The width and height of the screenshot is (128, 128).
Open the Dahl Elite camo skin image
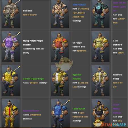point(11,14)
